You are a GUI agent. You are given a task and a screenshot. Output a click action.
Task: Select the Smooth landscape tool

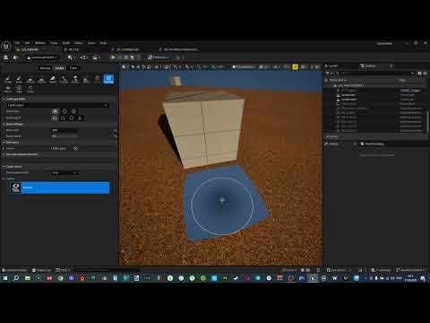tap(30, 79)
